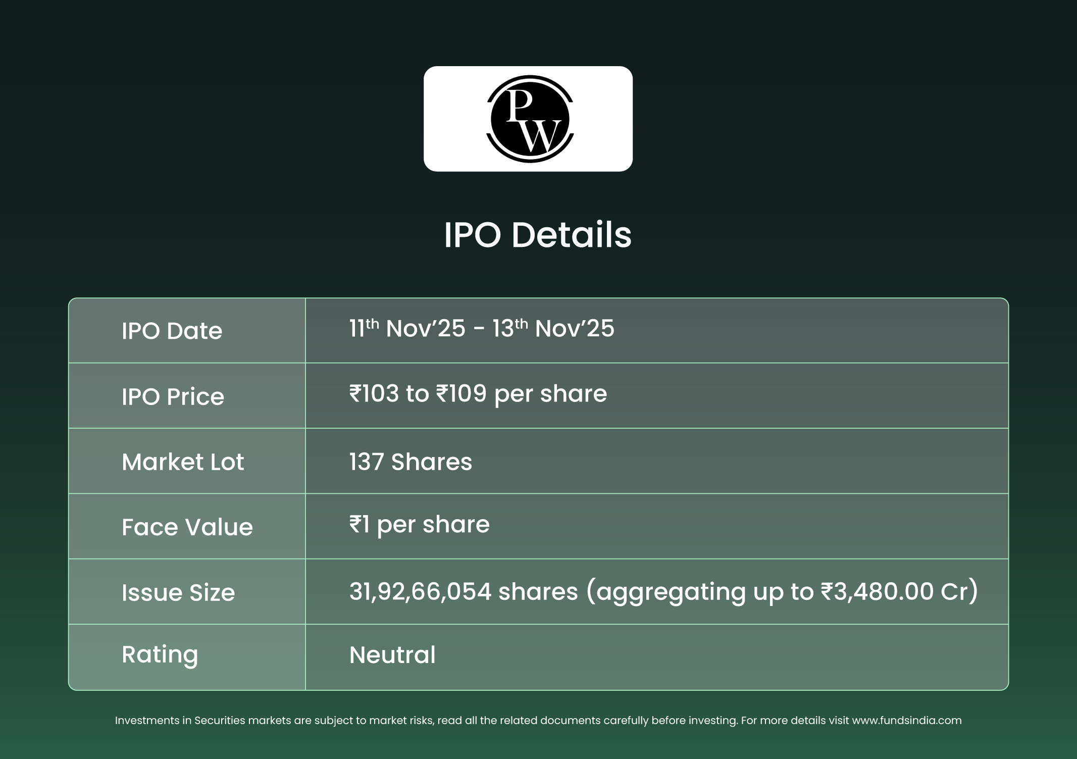Select the "Face Value" row label
The width and height of the screenshot is (1077, 759).
[x=187, y=527]
